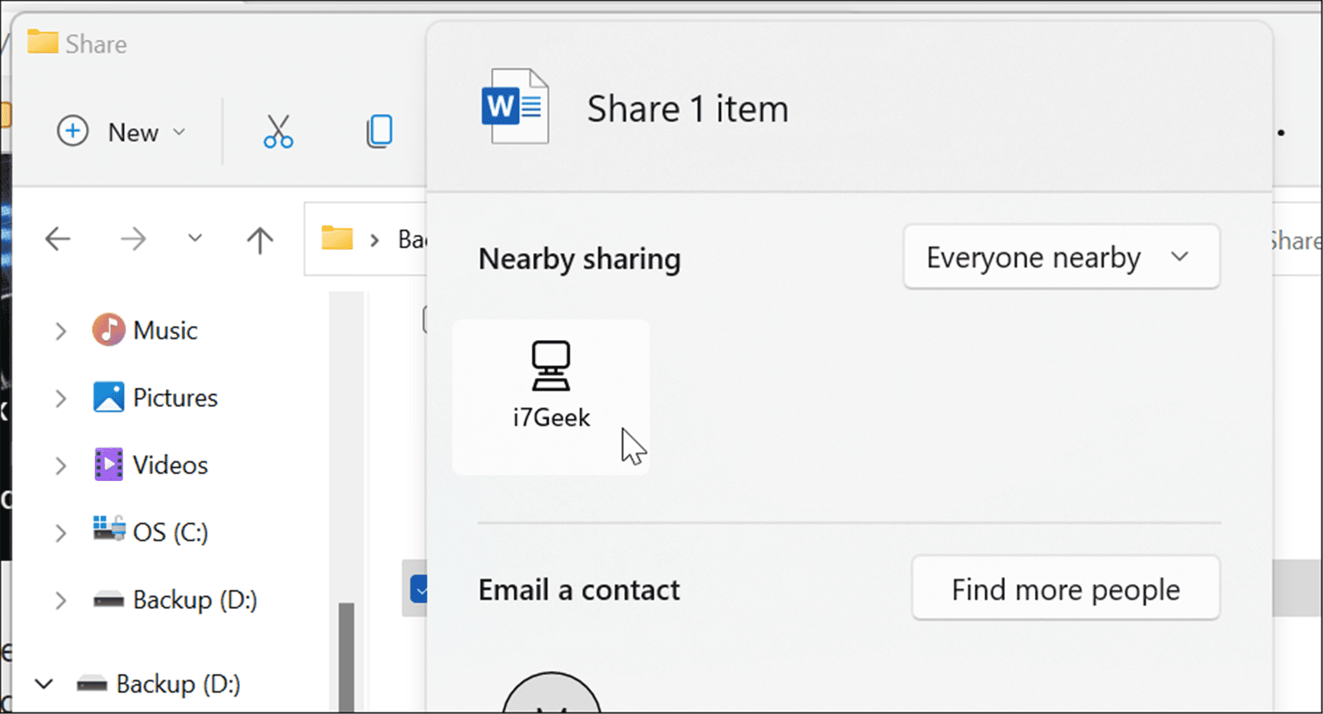This screenshot has width=1323, height=714.
Task: Click the Copy icon in toolbar
Action: (379, 132)
